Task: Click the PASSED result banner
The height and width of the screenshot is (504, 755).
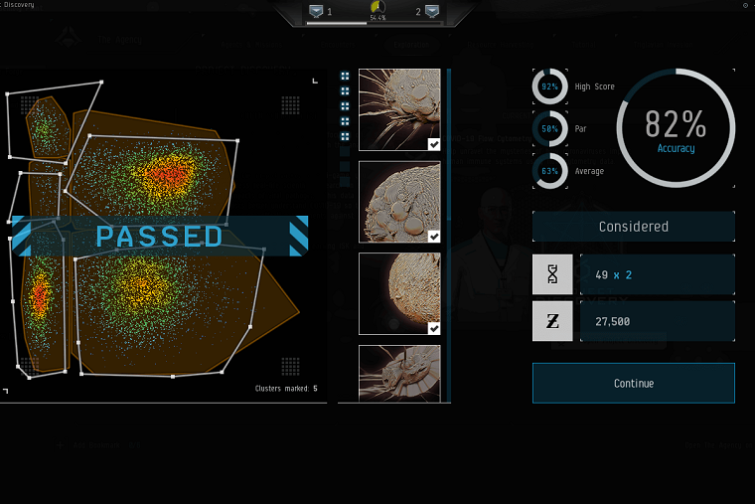Action: (x=159, y=236)
